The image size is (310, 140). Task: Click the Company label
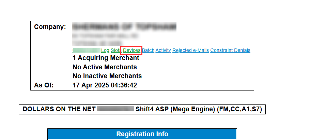[50, 27]
